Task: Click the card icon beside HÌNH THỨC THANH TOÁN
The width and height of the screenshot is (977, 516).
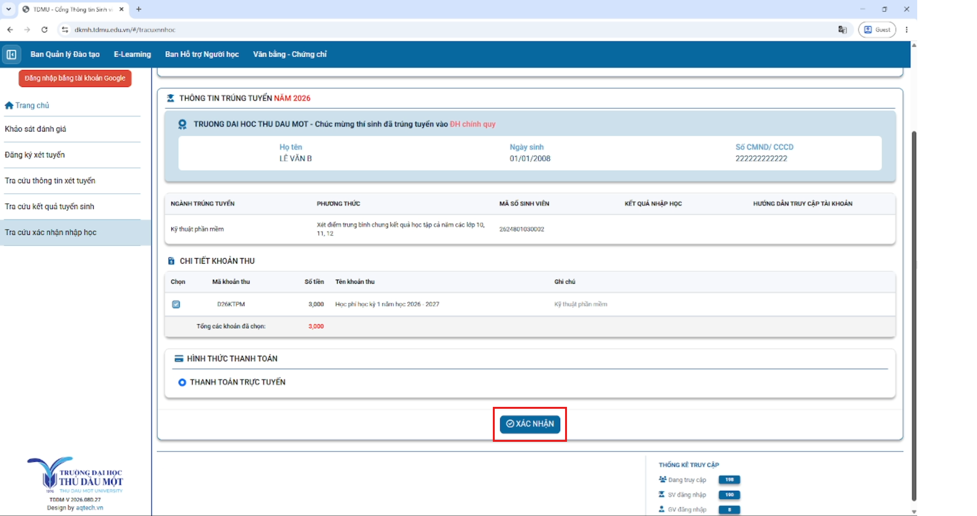Action: pyautogui.click(x=179, y=359)
